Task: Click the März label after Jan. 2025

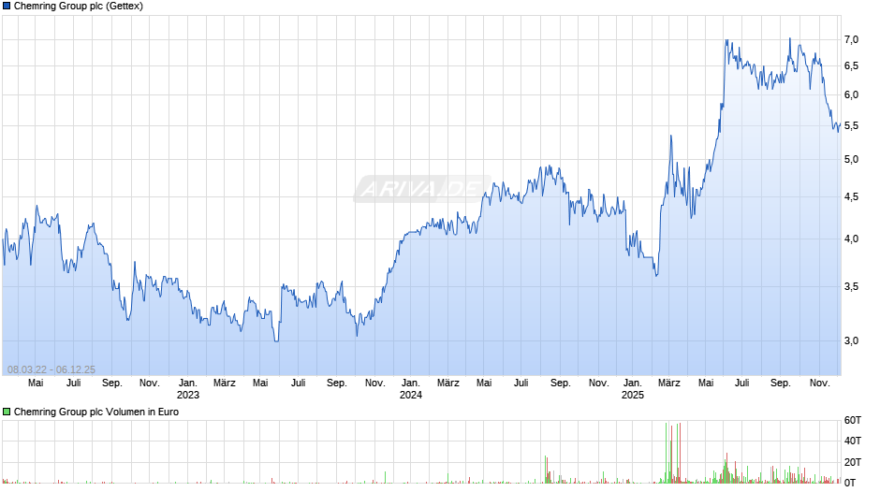Action: point(669,383)
